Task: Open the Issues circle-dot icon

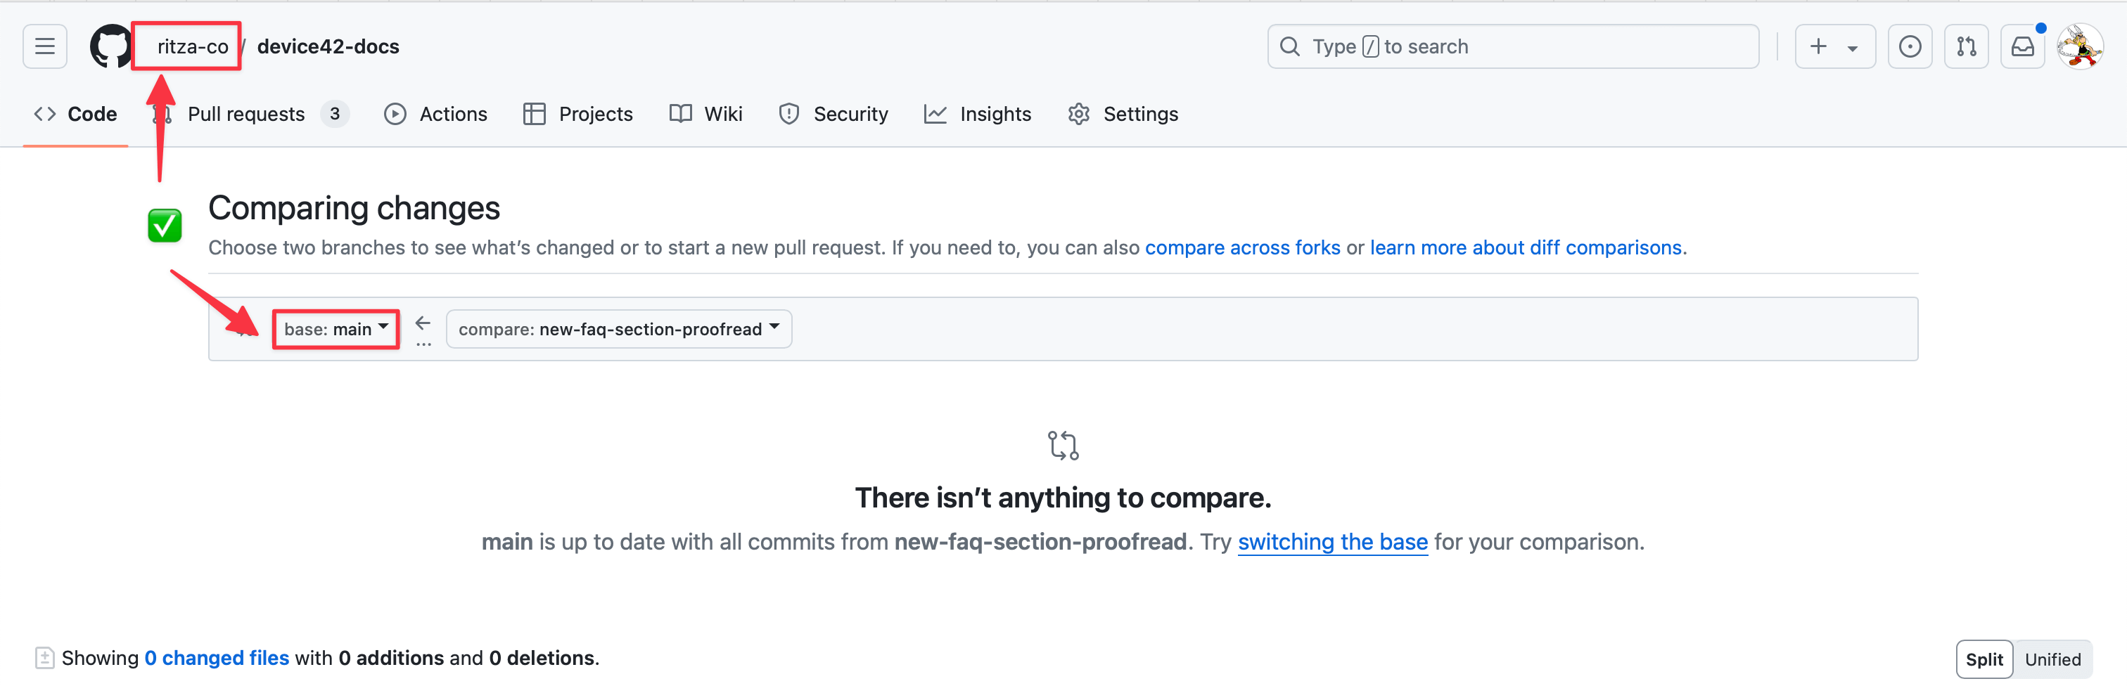Action: tap(1909, 46)
